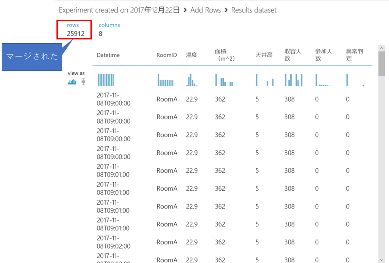Select box plot view icon under view as
The width and height of the screenshot is (389, 263).
click(83, 81)
